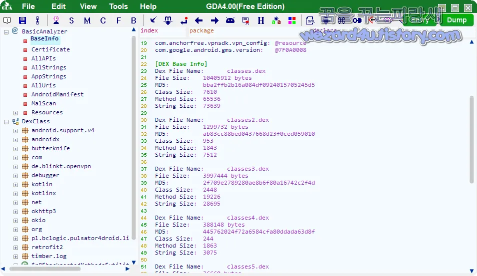Select the timber.log package in tree
Image resolution: width=477 pixels, height=276 pixels.
(x=48, y=256)
